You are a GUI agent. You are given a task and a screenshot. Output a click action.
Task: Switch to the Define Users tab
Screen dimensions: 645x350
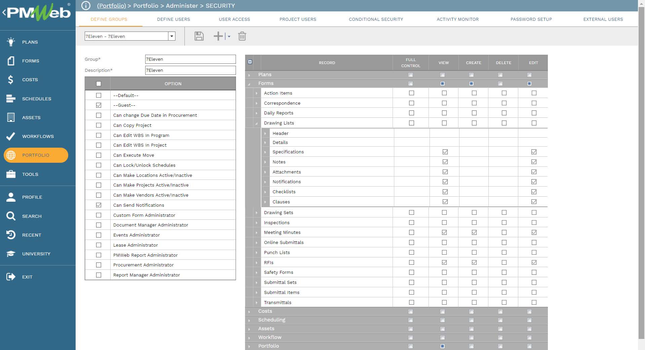point(173,19)
